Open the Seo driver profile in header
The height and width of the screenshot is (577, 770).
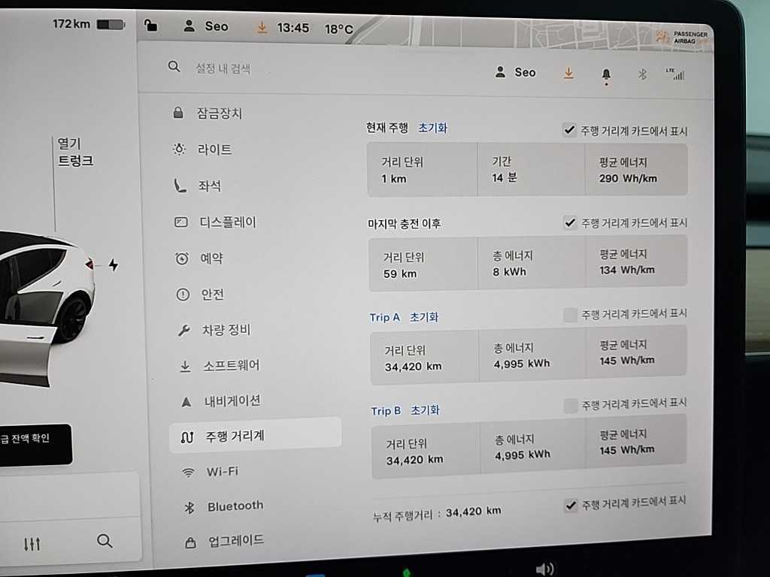point(515,72)
